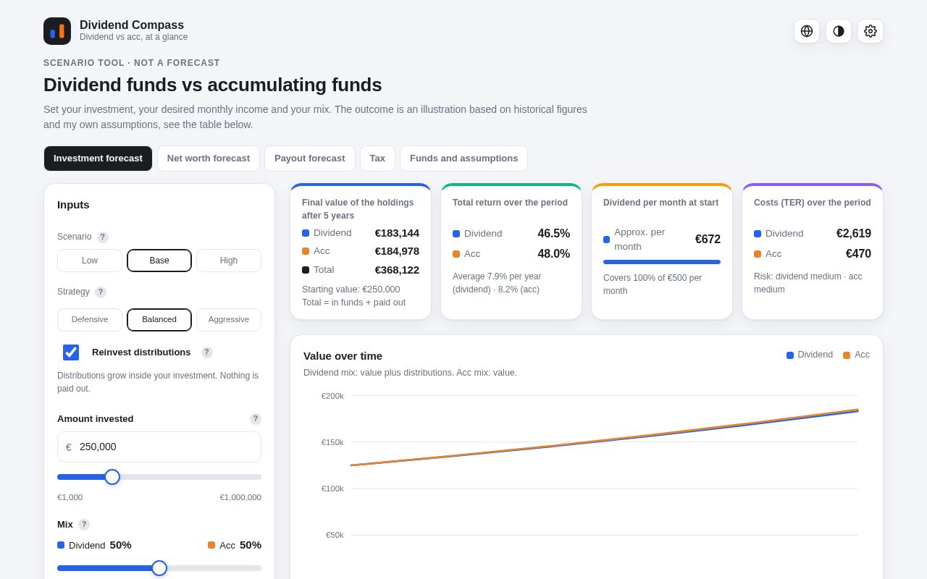927x579 pixels.
Task: Show help for Scenario
Action: tap(103, 237)
